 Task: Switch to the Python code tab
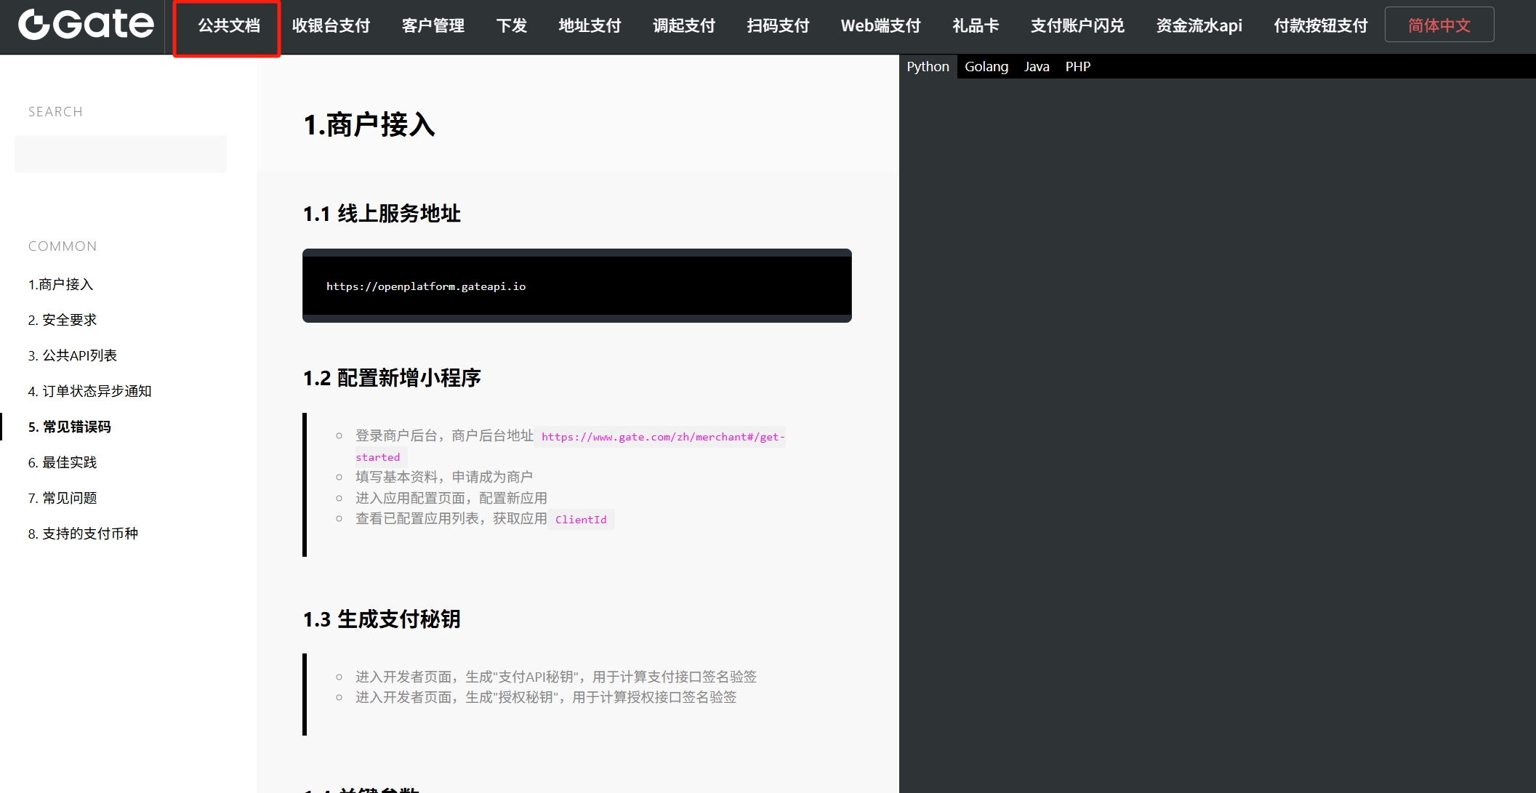(x=928, y=66)
